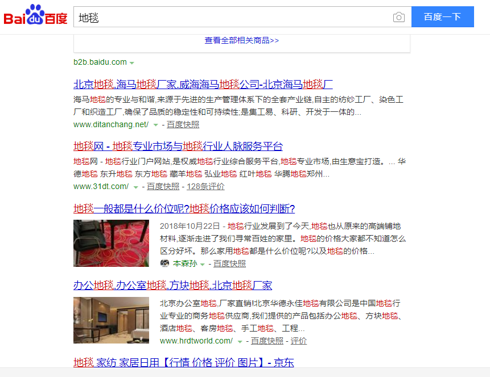490x377 pixels.
Task: Expand arrow next to b2b.baidu.com
Action: [132, 62]
